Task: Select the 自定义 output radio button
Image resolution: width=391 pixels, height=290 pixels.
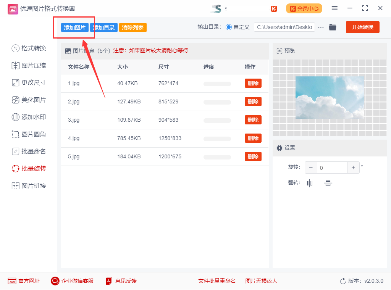Action: pyautogui.click(x=229, y=27)
